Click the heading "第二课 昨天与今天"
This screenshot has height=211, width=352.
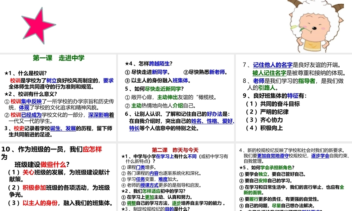(x=175, y=150)
